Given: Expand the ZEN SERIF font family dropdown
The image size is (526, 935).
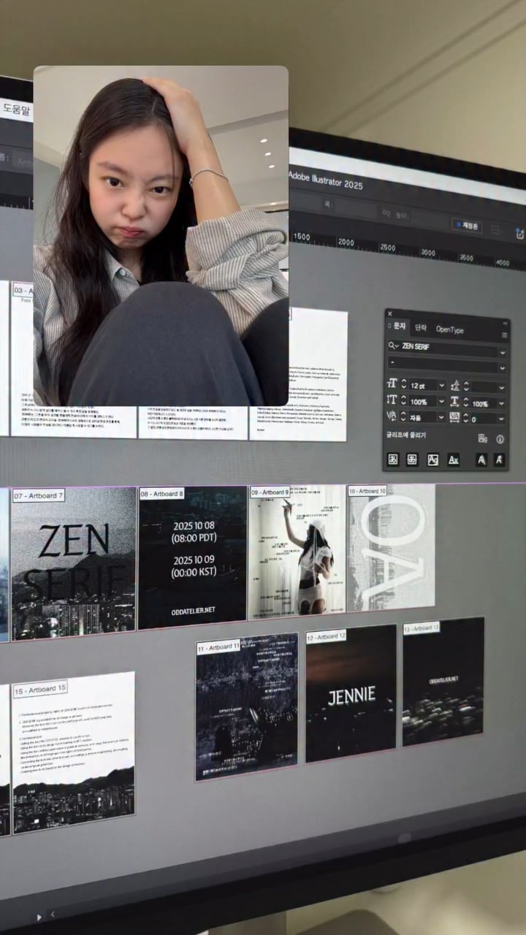Looking at the screenshot, I should [502, 351].
